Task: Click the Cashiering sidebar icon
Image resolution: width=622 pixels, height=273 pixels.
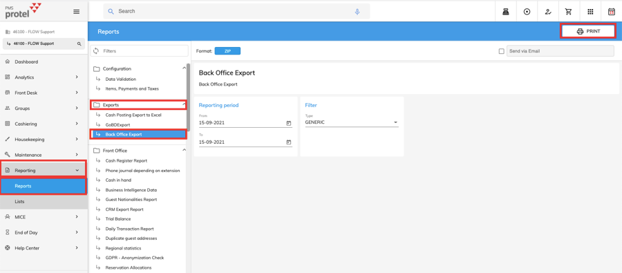Action: (x=7, y=124)
